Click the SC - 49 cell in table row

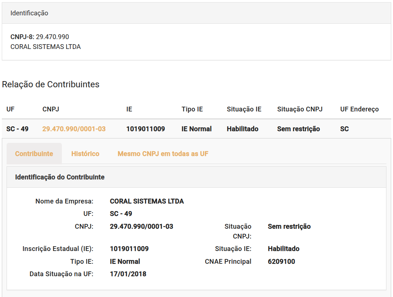coord(17,129)
